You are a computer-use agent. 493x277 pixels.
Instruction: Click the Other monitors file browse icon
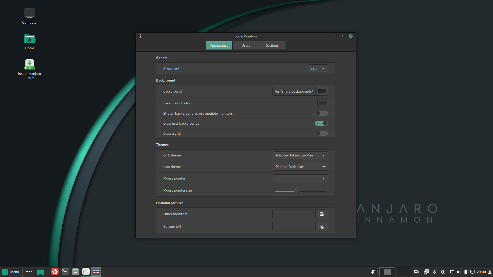click(x=321, y=214)
